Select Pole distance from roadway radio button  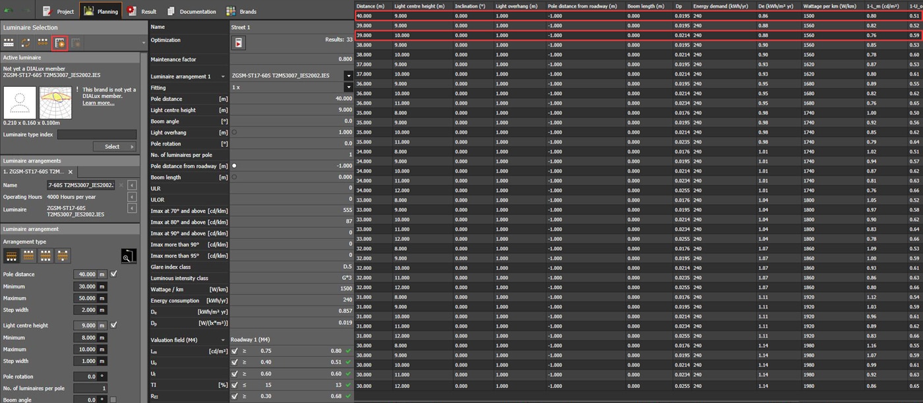[234, 166]
